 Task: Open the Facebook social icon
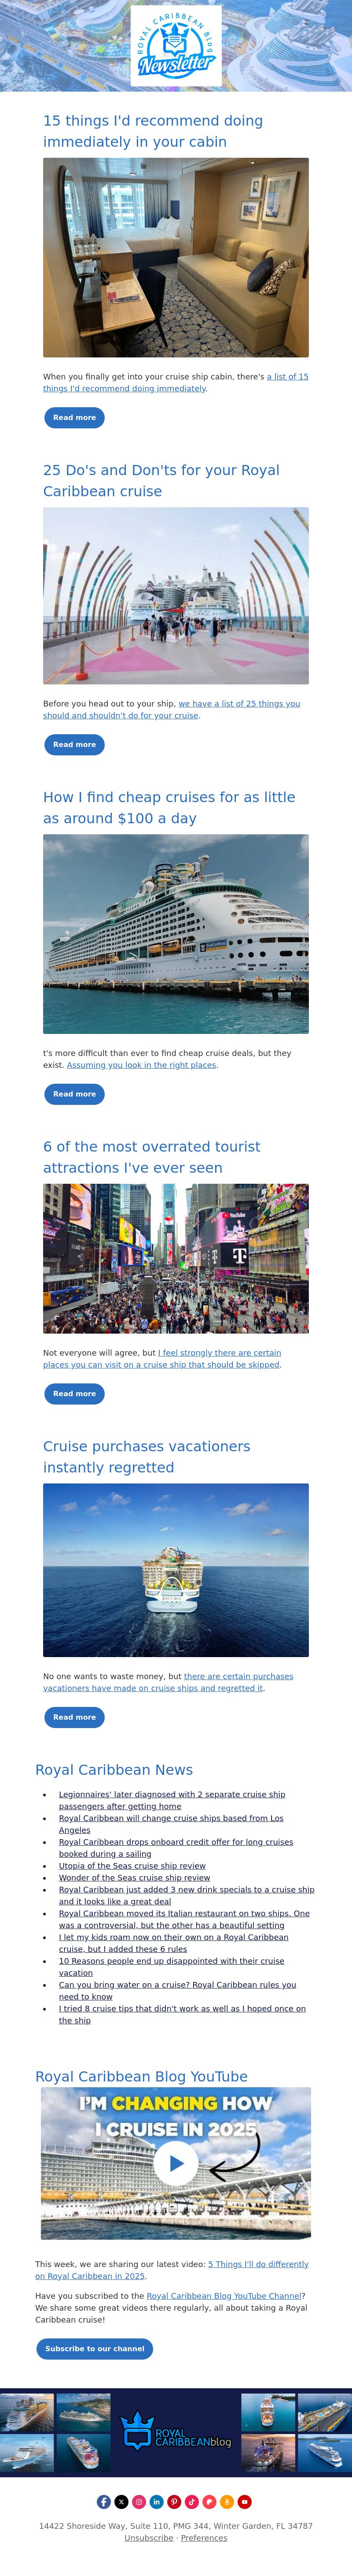pos(104,2501)
